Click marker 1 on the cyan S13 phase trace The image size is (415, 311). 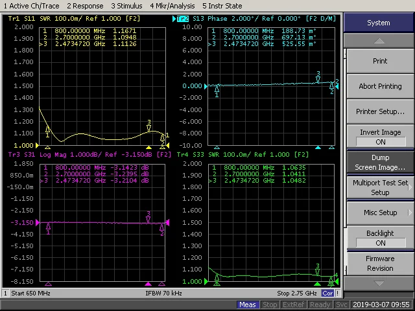tap(217, 91)
